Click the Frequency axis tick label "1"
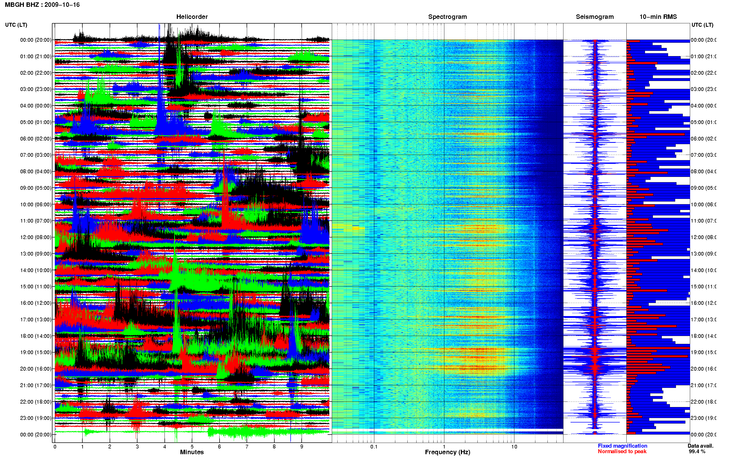Screen dimensions: 746x466 pyautogui.click(x=444, y=447)
